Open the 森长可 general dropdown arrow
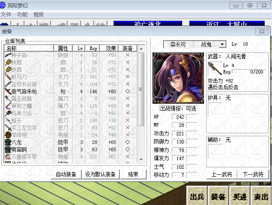This screenshot has height=205, width=272. tap(222, 44)
